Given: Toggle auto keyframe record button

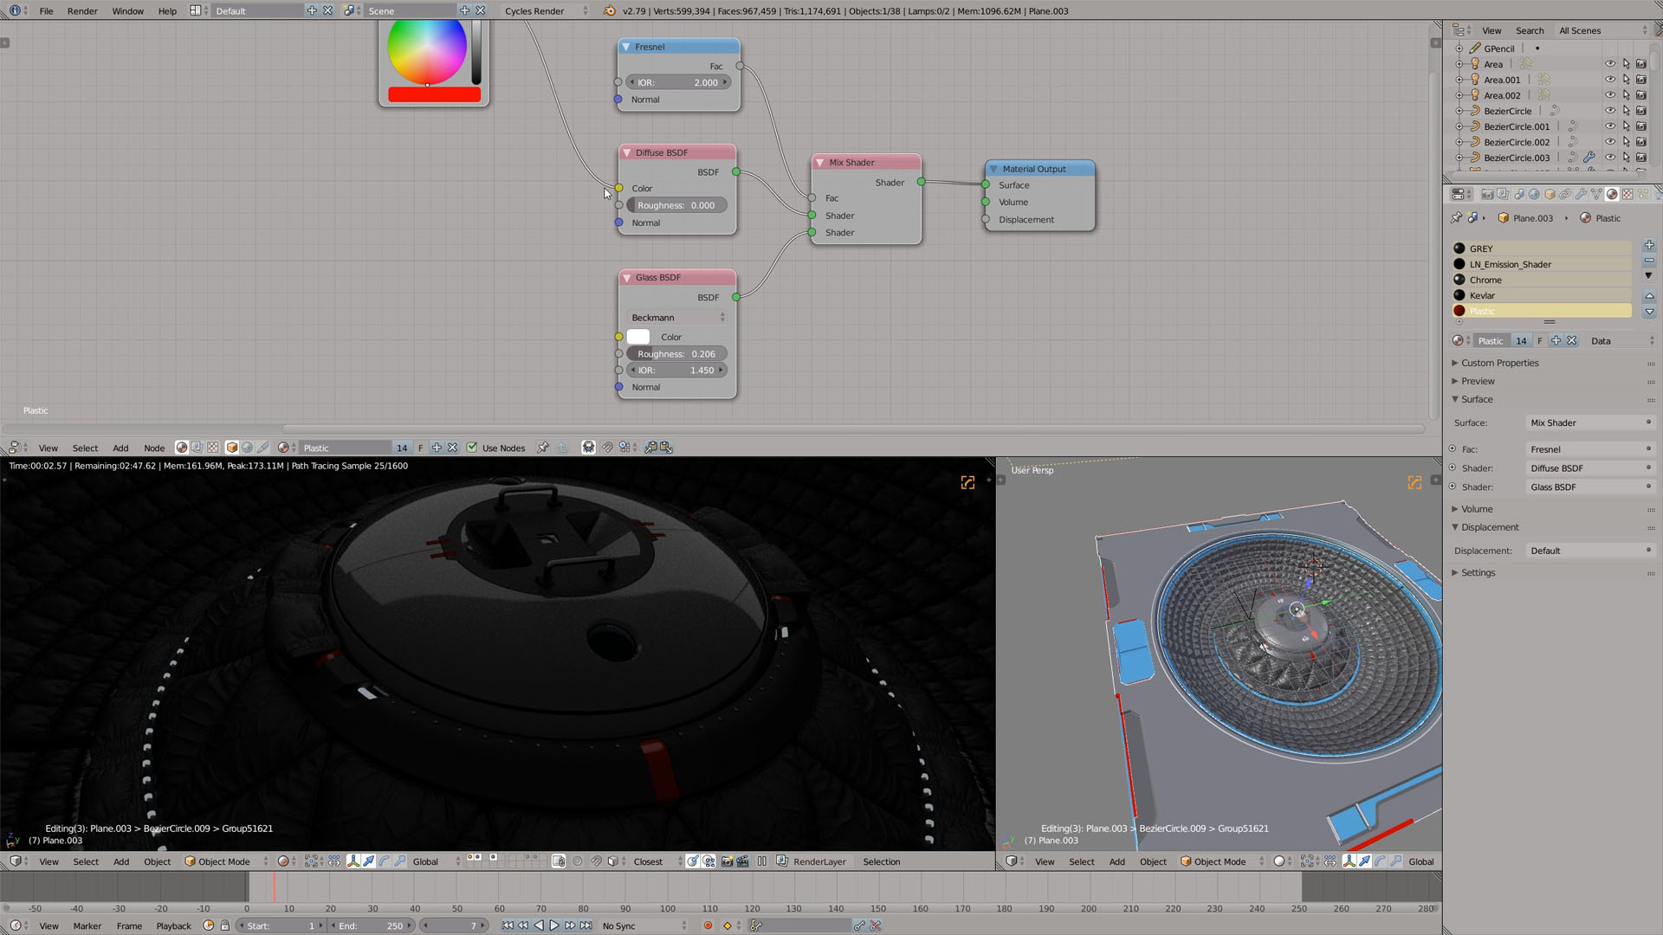Looking at the screenshot, I should pos(708,925).
